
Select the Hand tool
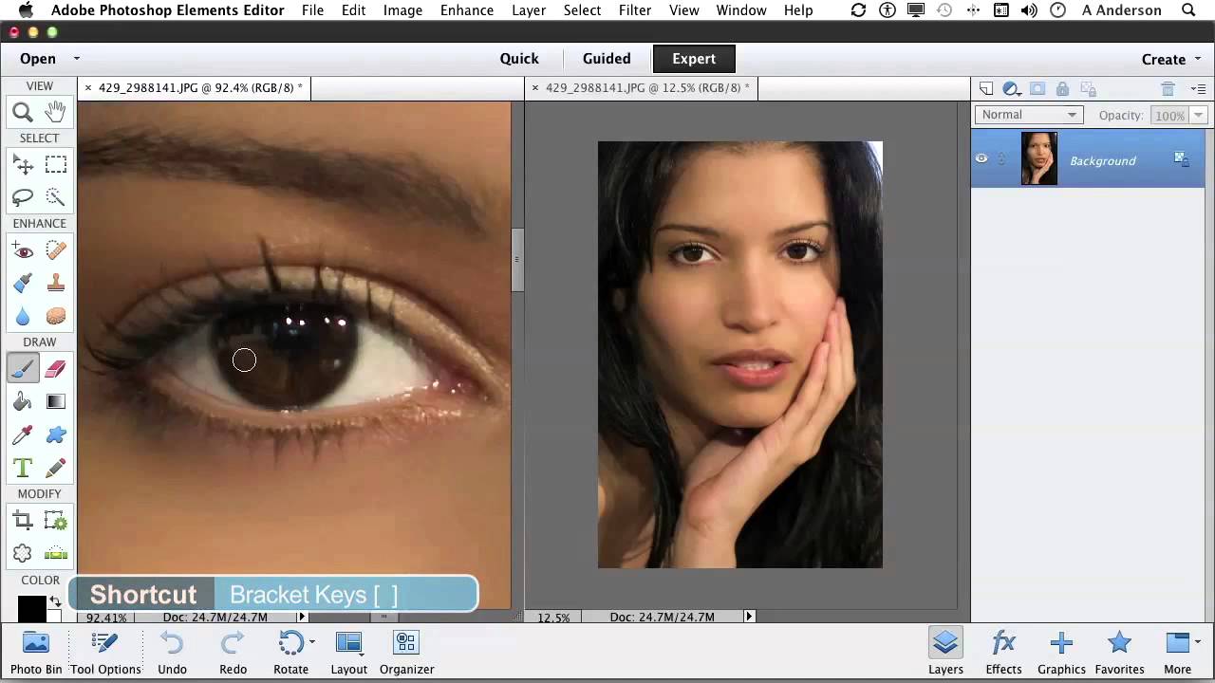coord(56,112)
